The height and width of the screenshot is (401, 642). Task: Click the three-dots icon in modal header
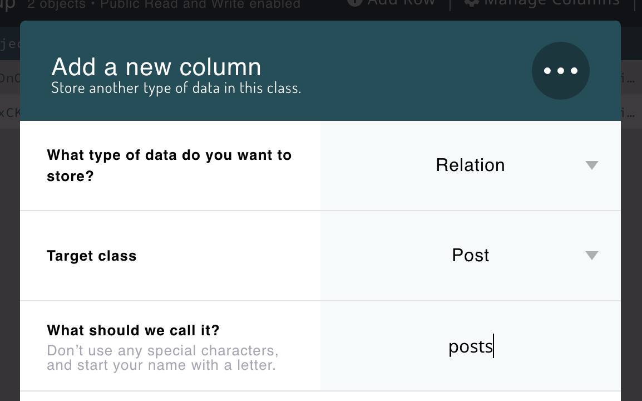pos(560,71)
